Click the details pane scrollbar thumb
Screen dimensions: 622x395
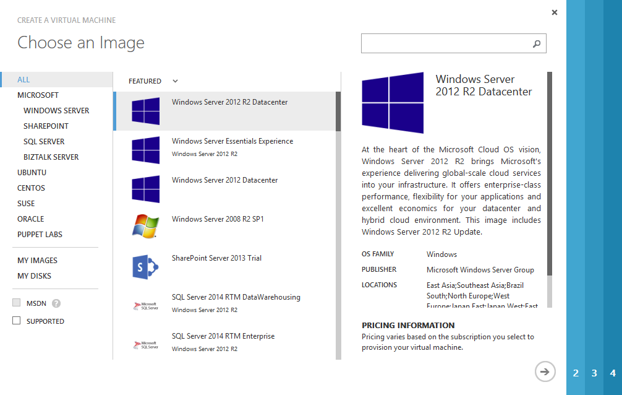(550, 173)
